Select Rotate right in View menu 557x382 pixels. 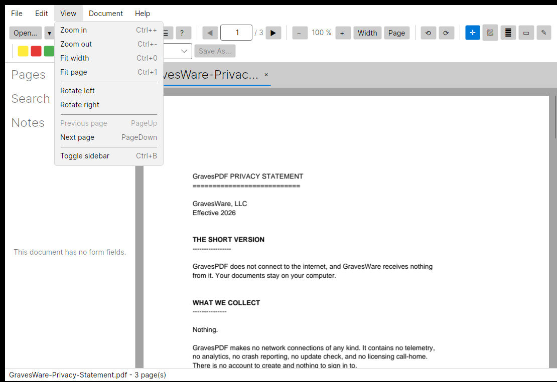tap(109, 105)
